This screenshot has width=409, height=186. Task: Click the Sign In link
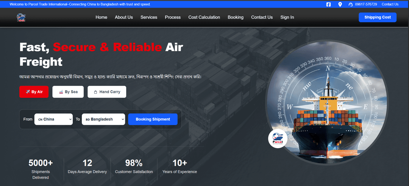coord(287,17)
